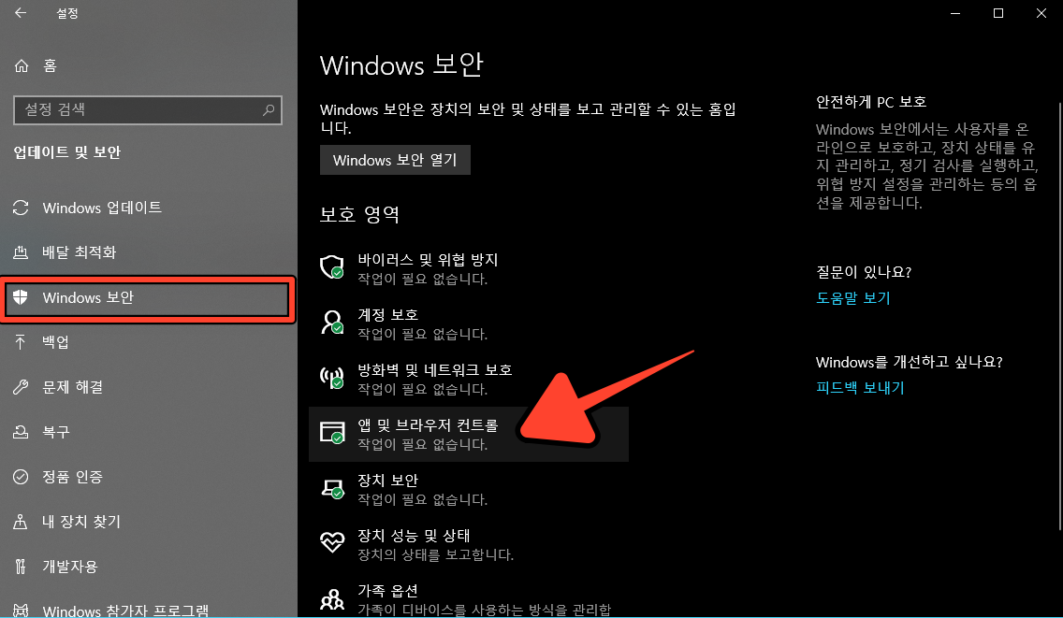Click the Windows 보안 열기 button
Image resolution: width=1063 pixels, height=618 pixels.
point(395,160)
